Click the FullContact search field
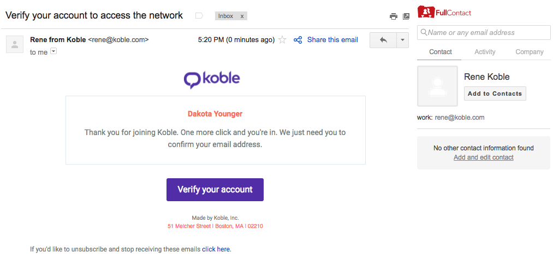The height and width of the screenshot is (275, 553). [484, 32]
